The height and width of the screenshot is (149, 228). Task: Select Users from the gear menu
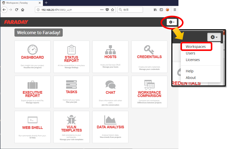(191, 53)
